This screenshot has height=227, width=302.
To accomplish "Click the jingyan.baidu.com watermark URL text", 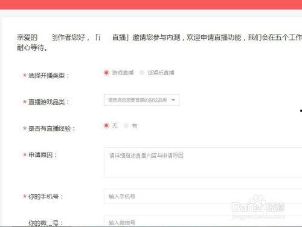I will click(x=259, y=217).
